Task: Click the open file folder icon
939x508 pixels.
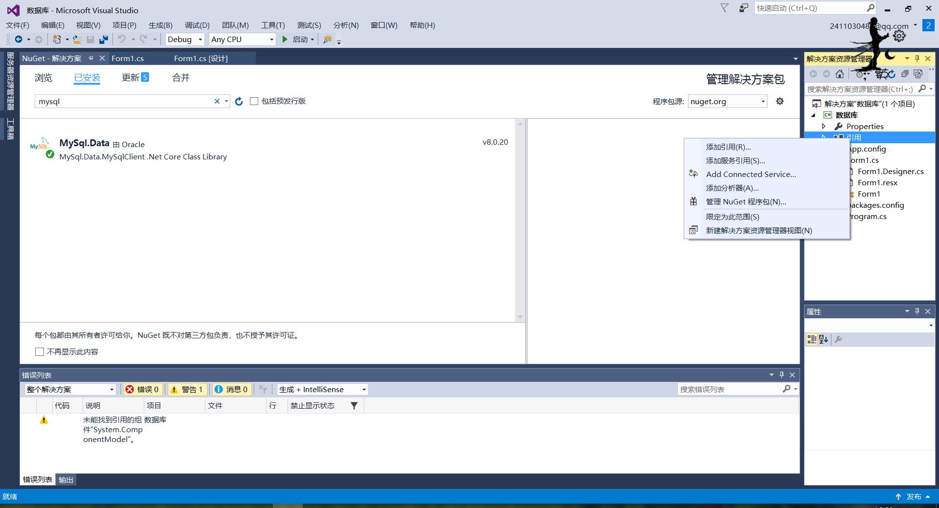Action: tap(77, 40)
